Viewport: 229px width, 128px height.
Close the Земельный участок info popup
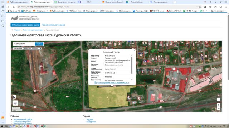click(x=134, y=50)
